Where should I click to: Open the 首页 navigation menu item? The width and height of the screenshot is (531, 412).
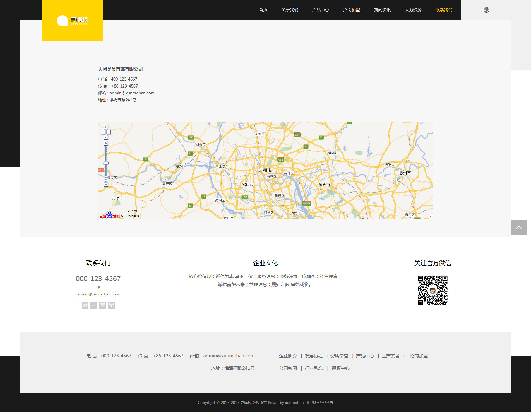tap(263, 10)
